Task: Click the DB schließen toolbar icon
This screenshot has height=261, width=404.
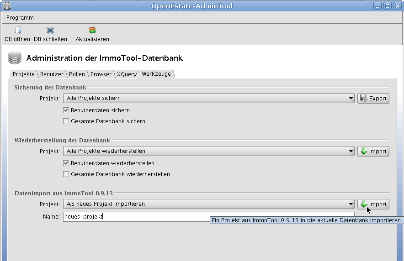Action: tap(50, 31)
